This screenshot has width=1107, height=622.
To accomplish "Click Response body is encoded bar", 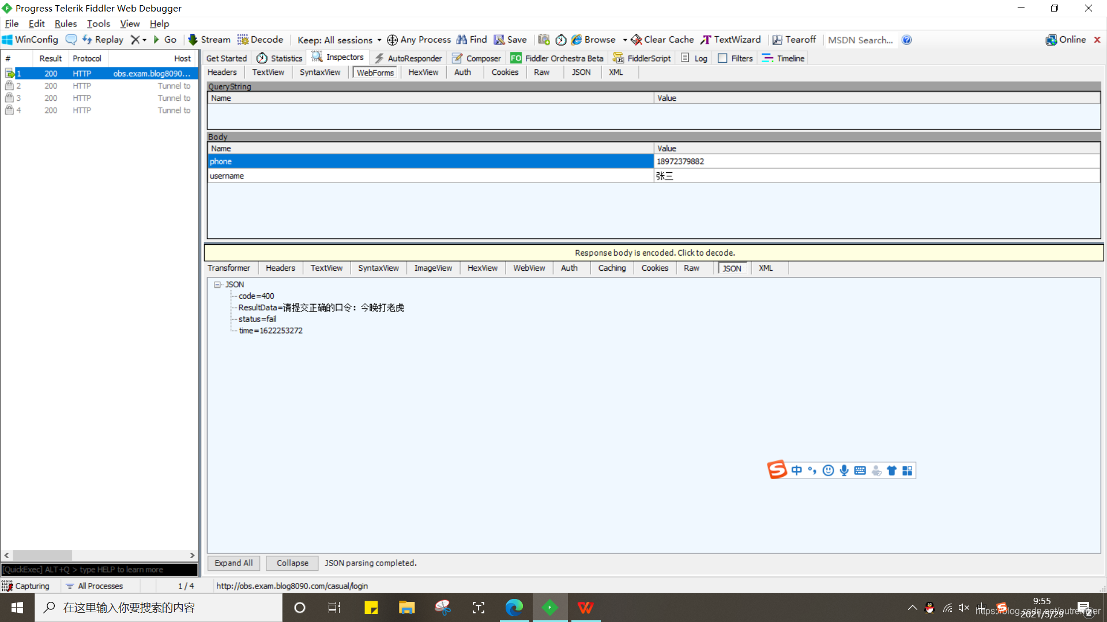I will tap(654, 253).
